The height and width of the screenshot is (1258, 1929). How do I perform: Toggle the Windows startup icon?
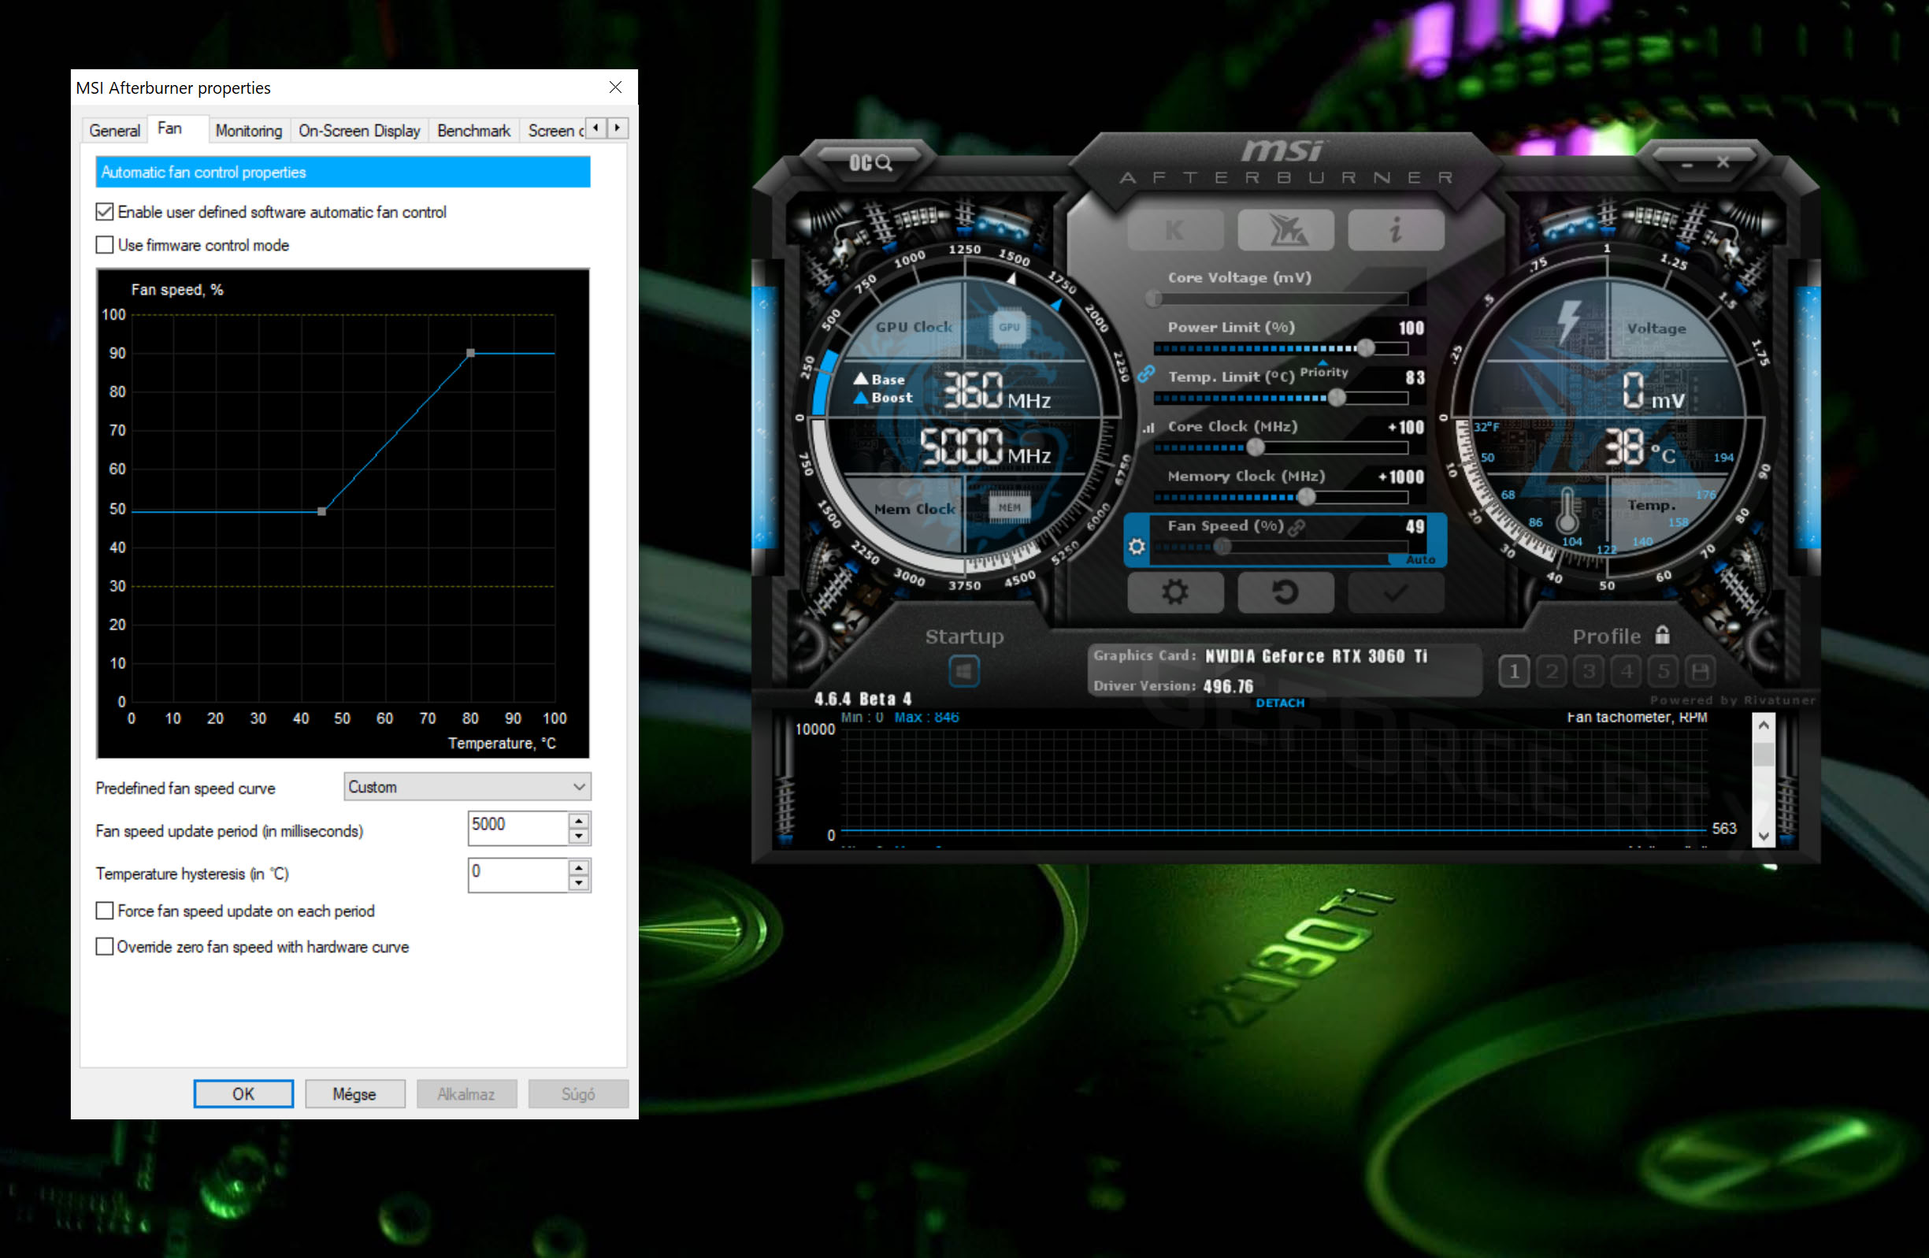[x=963, y=671]
